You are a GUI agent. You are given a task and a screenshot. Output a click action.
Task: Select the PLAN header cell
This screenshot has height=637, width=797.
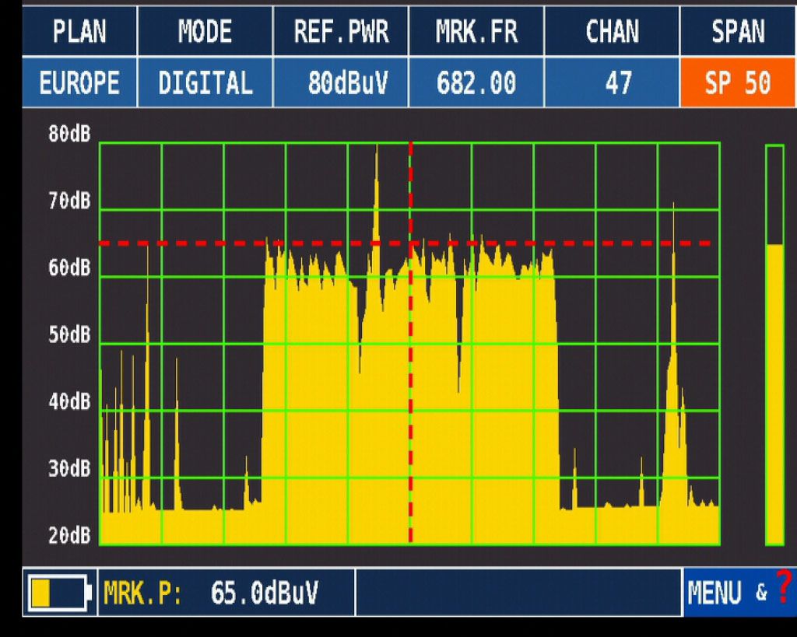[x=79, y=32]
